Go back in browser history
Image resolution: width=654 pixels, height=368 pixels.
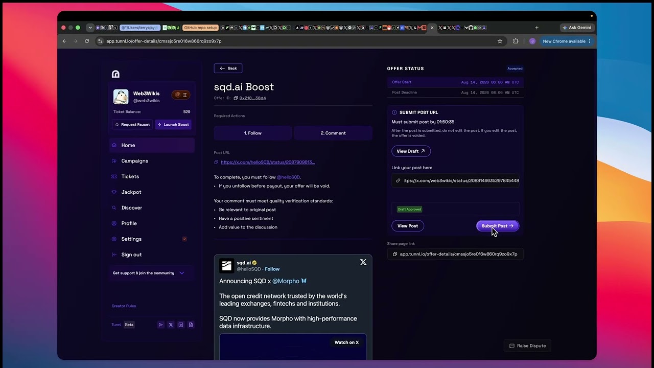pos(64,41)
